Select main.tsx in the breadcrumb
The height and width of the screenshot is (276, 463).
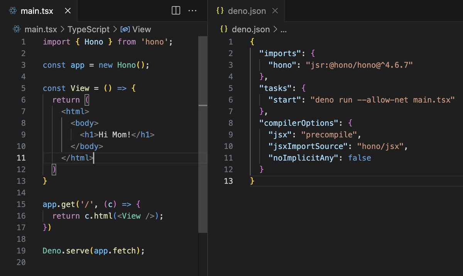click(42, 29)
